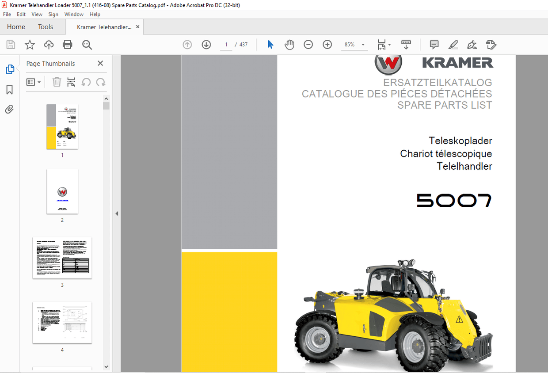Click the Share file icon
Viewport: 548px width, 373px height.
click(x=49, y=44)
